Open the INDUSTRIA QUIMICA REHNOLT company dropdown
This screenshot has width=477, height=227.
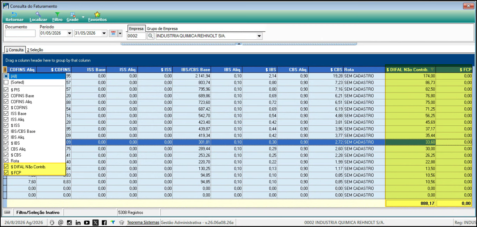click(x=259, y=36)
